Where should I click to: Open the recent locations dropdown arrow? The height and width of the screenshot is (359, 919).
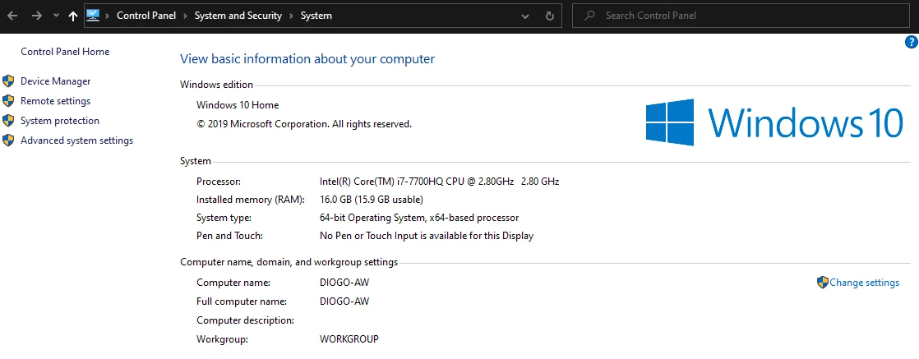[x=56, y=16]
